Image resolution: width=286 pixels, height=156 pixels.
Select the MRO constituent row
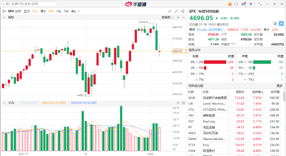[x=235, y=133]
